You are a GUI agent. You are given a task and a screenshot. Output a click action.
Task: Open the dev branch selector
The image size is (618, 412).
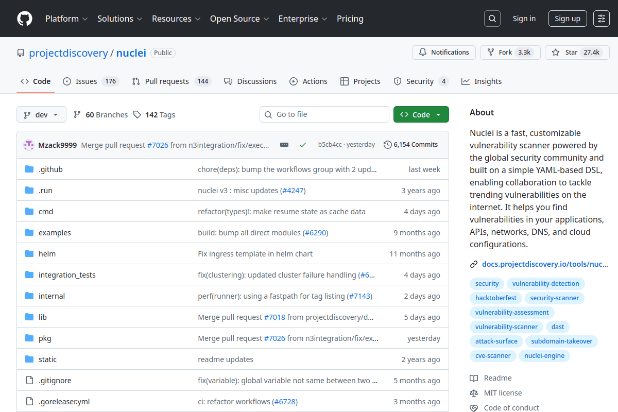pos(41,114)
